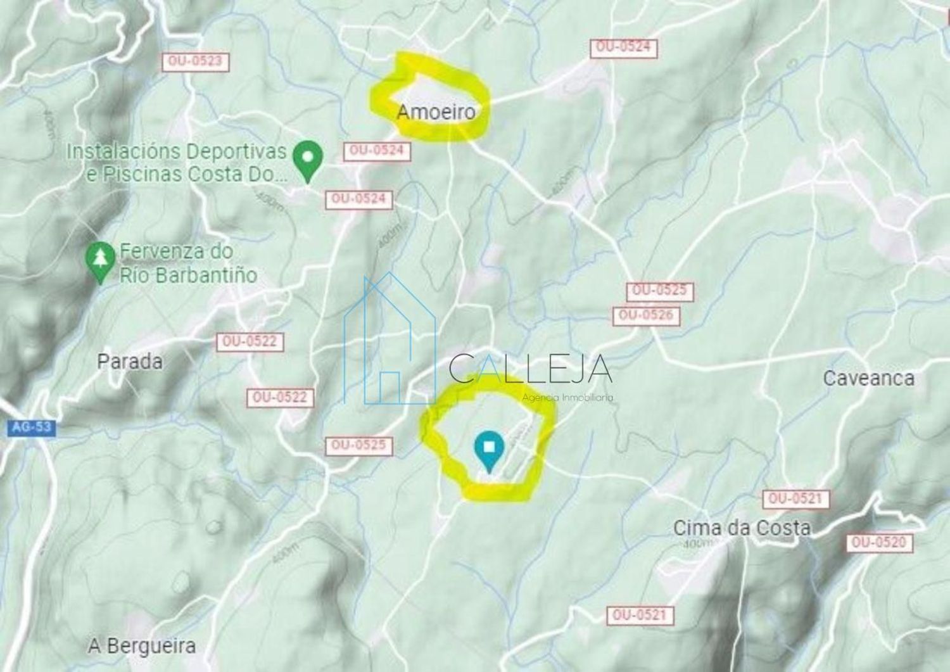Click the OU-0520 road badge
The width and height of the screenshot is (950, 672).
coord(879,542)
